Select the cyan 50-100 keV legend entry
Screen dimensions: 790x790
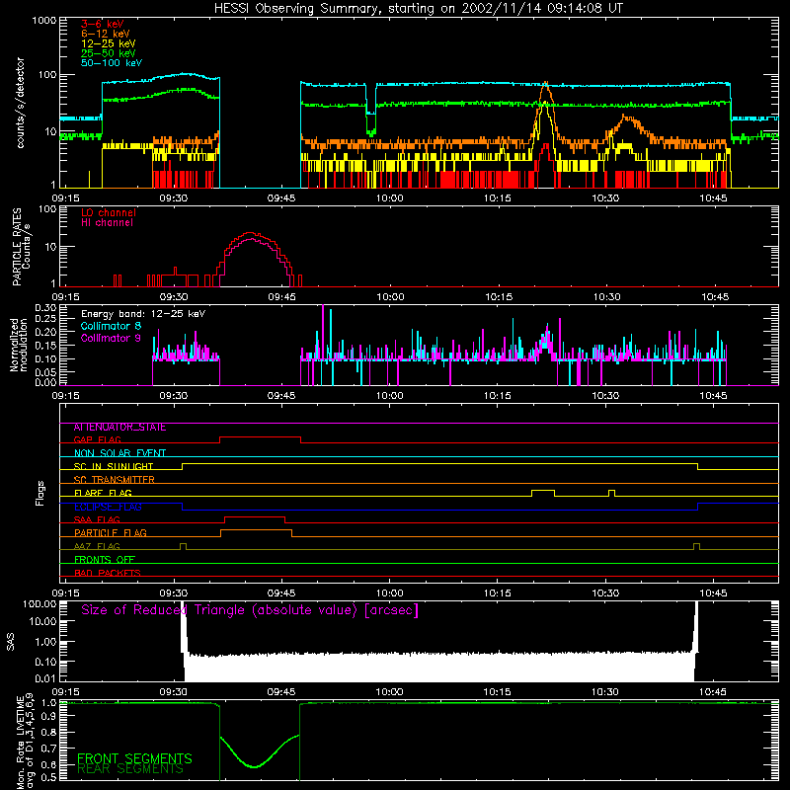click(112, 63)
